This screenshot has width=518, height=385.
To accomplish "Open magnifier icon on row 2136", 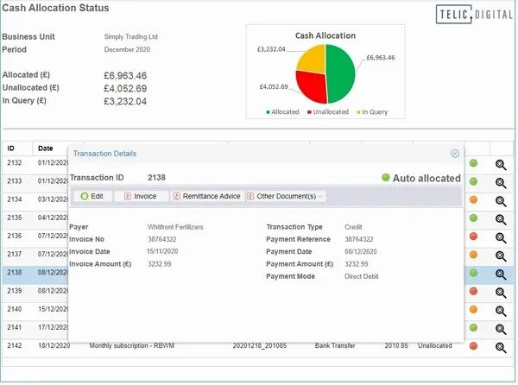I will (x=500, y=237).
